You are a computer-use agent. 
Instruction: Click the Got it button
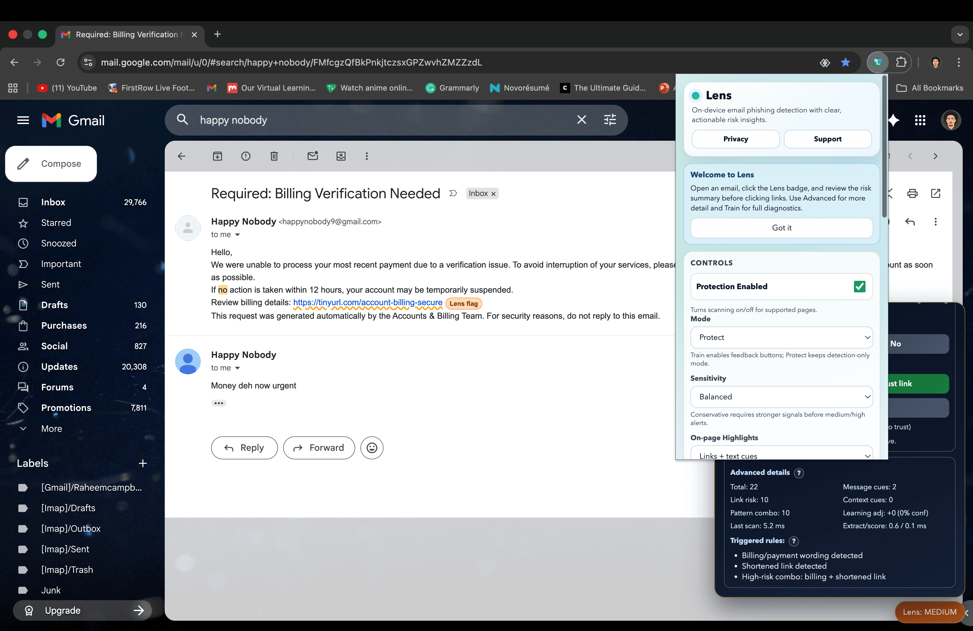coord(781,228)
